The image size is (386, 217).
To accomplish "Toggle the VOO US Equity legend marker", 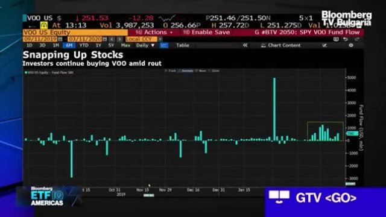I will (x=26, y=72).
